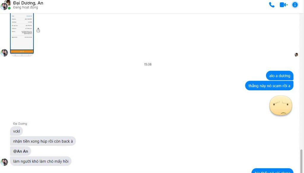The width and height of the screenshot is (304, 173).
Task: Click message 'làm người khó làm chó mấy hồi'
Action: click(x=41, y=161)
